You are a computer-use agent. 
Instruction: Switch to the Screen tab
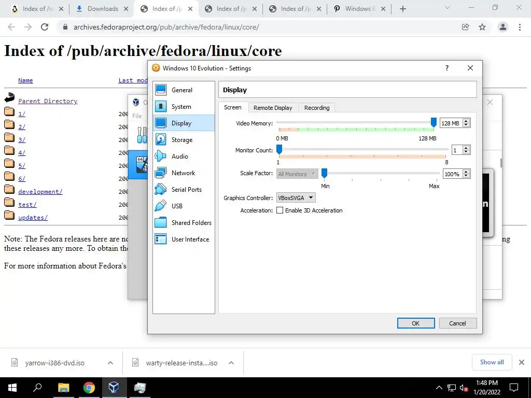click(x=233, y=107)
